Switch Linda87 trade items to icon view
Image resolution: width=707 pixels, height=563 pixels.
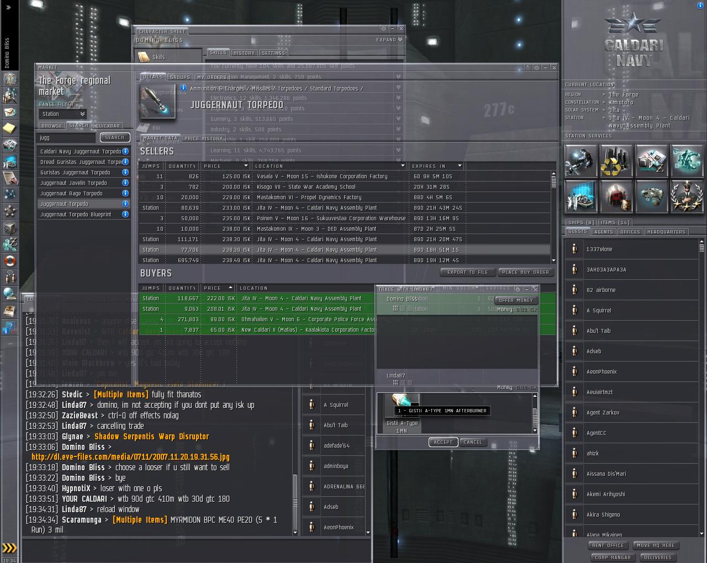point(395,383)
